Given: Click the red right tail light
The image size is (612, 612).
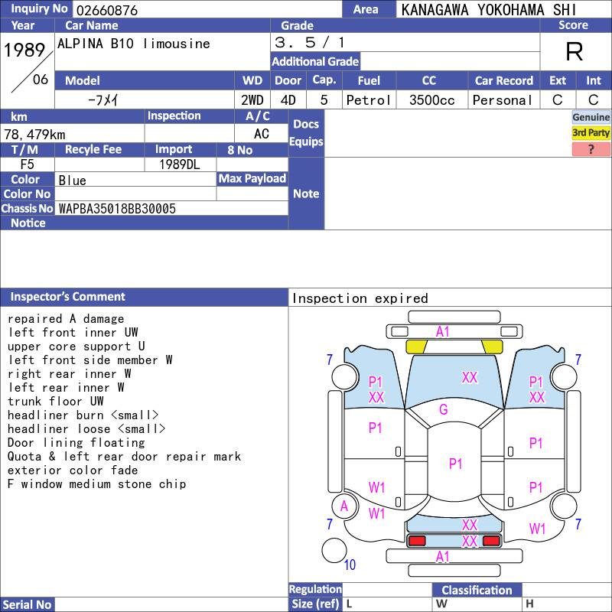Looking at the screenshot, I should [x=491, y=541].
